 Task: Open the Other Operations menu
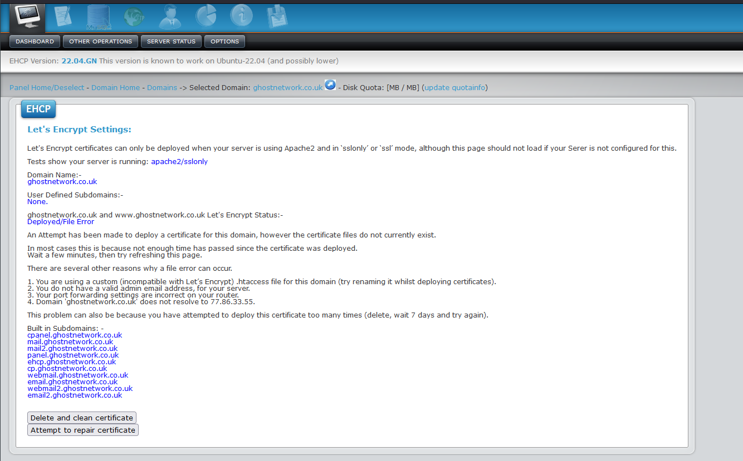[100, 42]
